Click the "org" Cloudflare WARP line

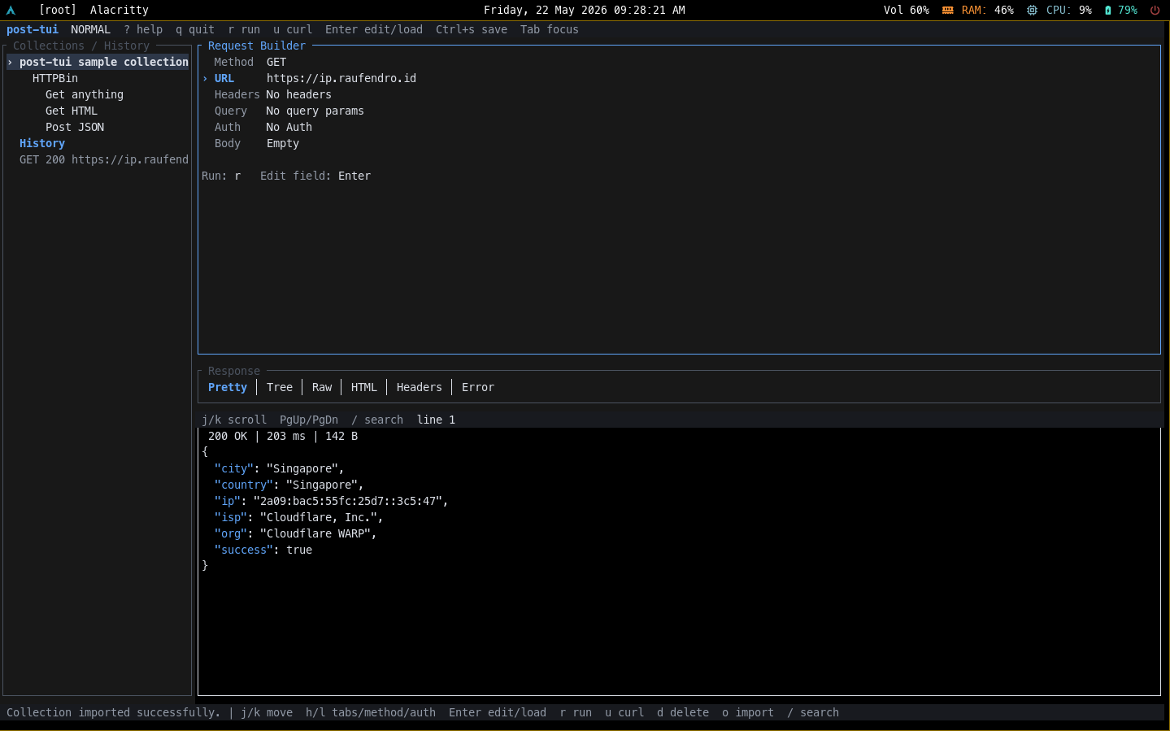click(296, 534)
